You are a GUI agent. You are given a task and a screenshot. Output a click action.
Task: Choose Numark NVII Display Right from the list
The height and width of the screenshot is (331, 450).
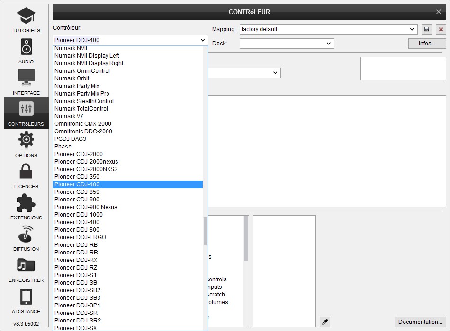coord(128,63)
